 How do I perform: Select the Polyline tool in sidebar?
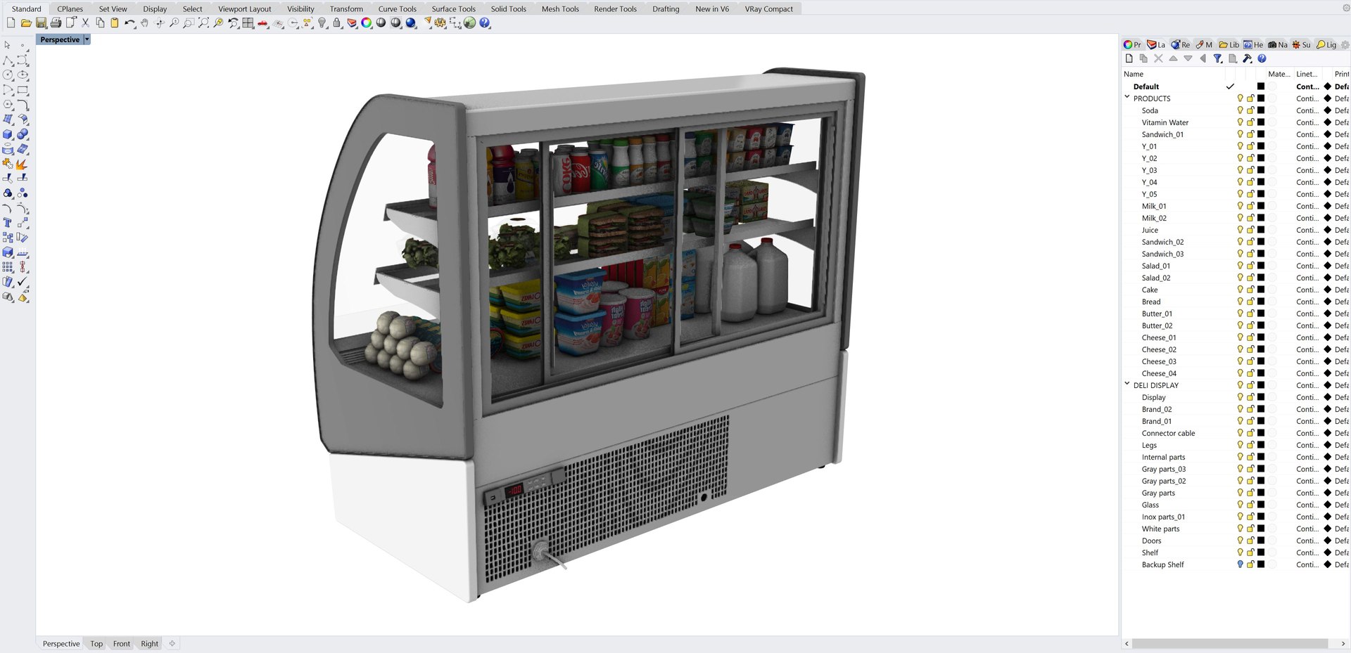(8, 60)
